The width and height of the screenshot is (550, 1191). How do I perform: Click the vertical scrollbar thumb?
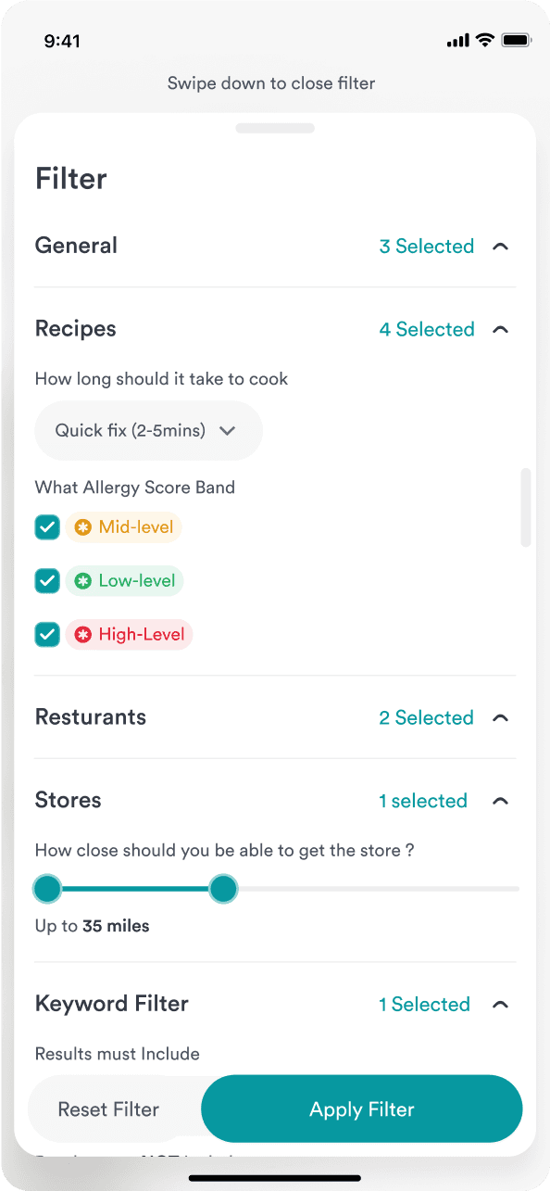[526, 507]
